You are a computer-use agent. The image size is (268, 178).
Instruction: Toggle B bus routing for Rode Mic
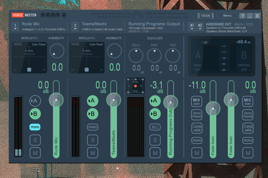[x=35, y=114]
